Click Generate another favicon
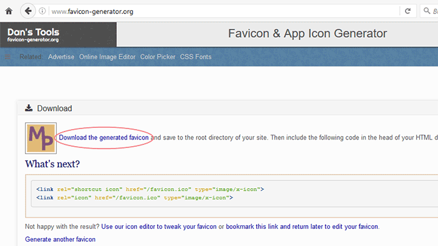Image resolution: width=438 pixels, height=246 pixels. (60, 239)
